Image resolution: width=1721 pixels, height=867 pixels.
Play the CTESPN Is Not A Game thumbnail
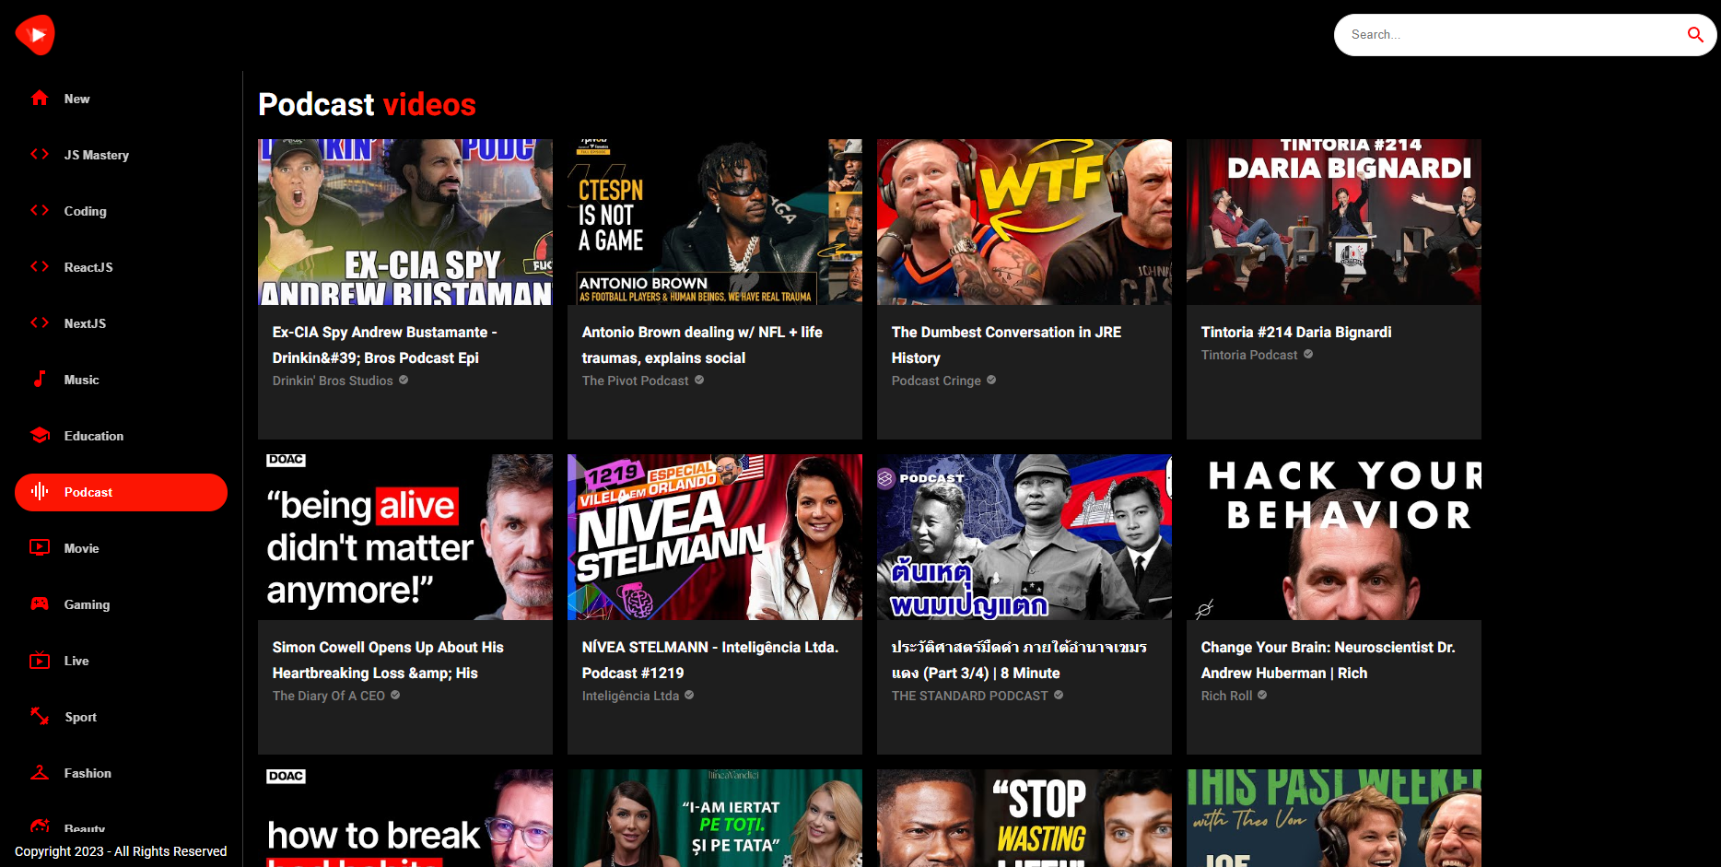click(715, 222)
